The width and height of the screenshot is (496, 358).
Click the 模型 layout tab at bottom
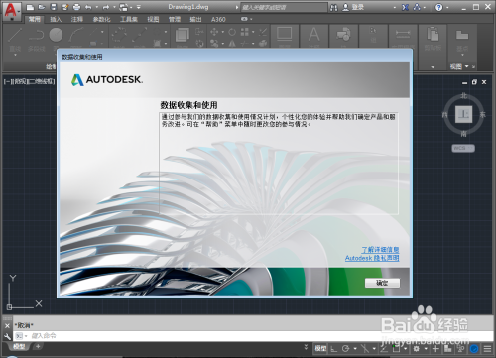coord(19,346)
